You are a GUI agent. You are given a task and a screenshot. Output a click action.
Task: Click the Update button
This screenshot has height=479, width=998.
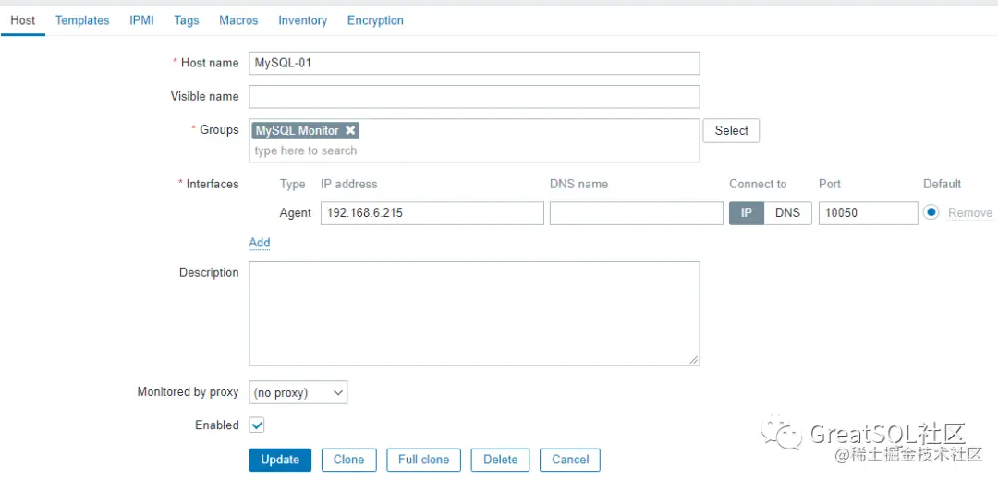pos(280,460)
